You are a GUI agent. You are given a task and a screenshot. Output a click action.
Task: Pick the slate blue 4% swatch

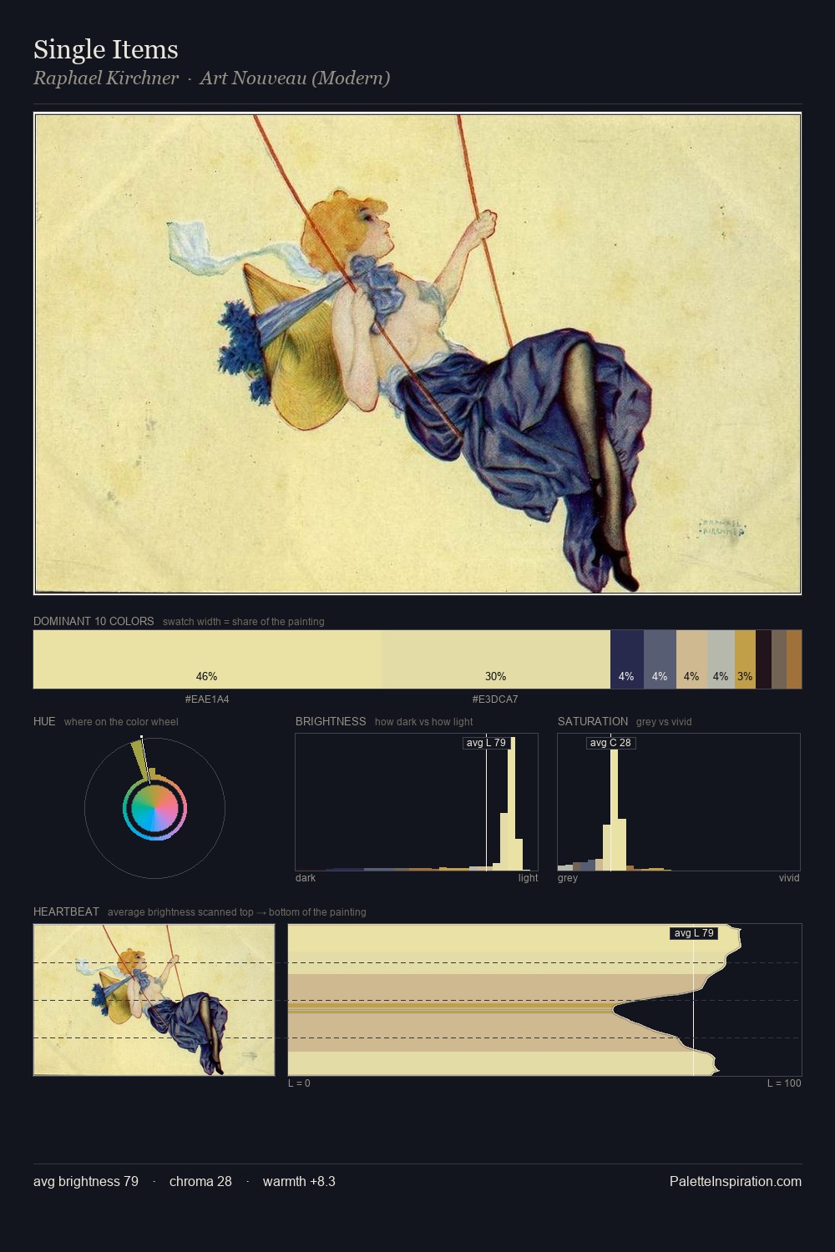(x=660, y=659)
